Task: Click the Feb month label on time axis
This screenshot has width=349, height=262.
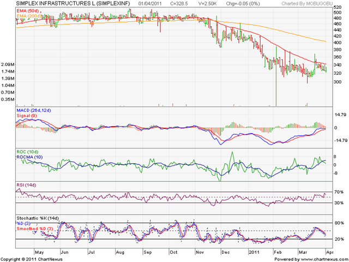Action: tap(278, 252)
